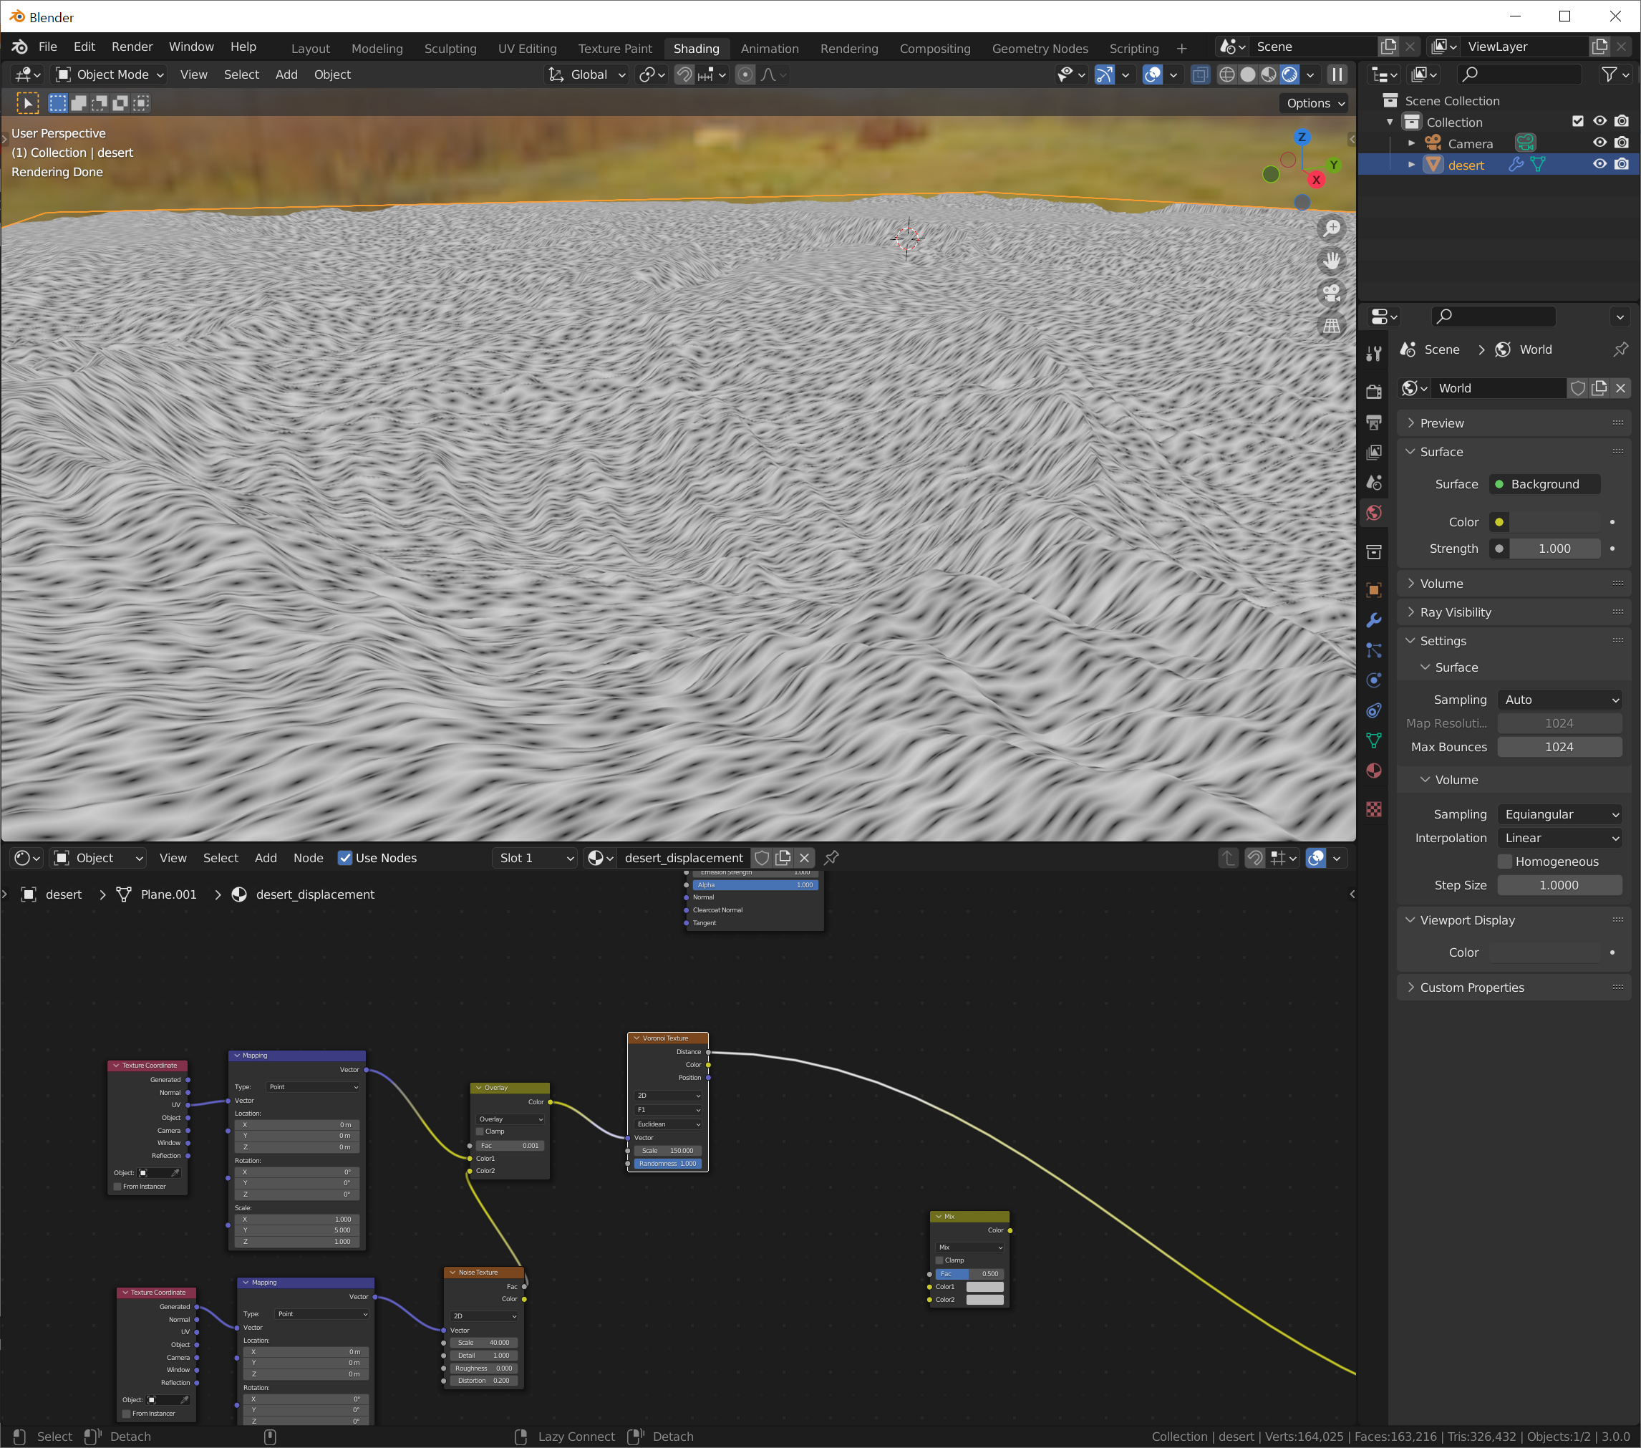Select rendered viewport shading mode
Viewport: 1641px width, 1448px height.
[x=1289, y=74]
